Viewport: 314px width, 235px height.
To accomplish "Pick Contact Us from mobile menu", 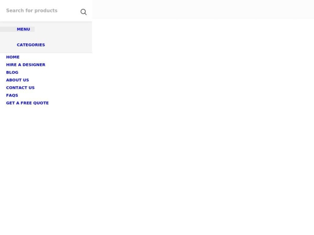I will (x=20, y=88).
